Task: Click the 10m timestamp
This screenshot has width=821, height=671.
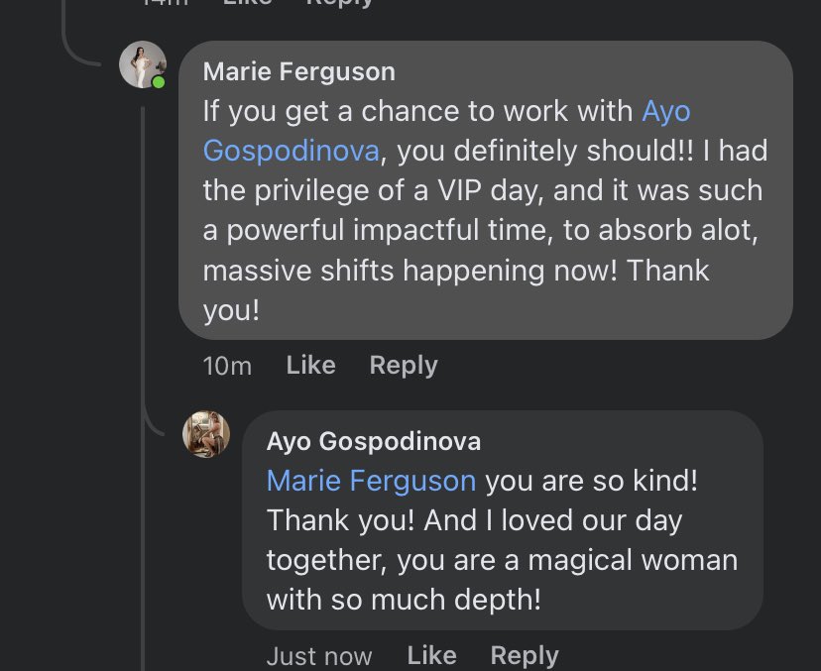Action: click(x=227, y=366)
